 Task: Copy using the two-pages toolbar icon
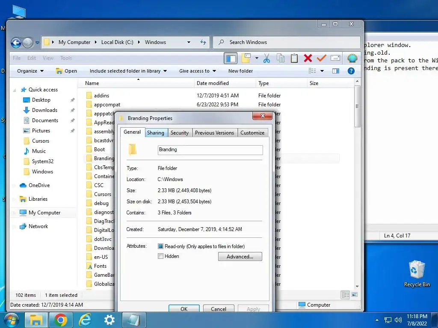tap(281, 58)
